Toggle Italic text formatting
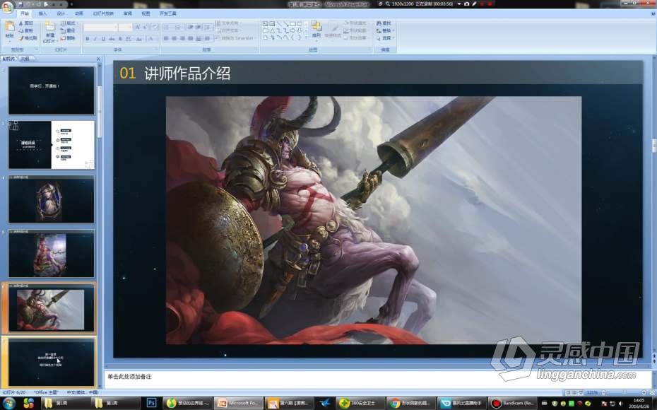Viewport: 657px width, 410px height. click(x=95, y=39)
